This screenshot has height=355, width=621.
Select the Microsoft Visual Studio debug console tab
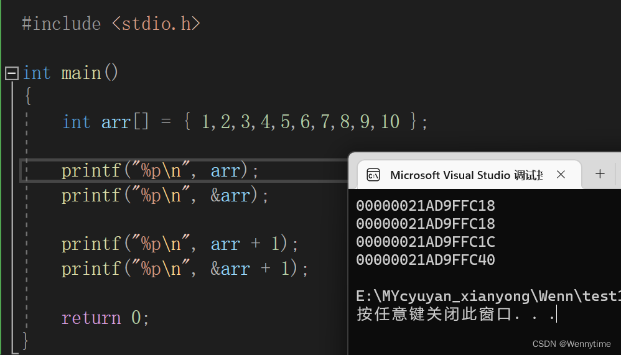pos(469,175)
